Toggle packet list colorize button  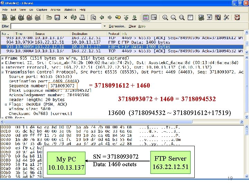coord(146,17)
